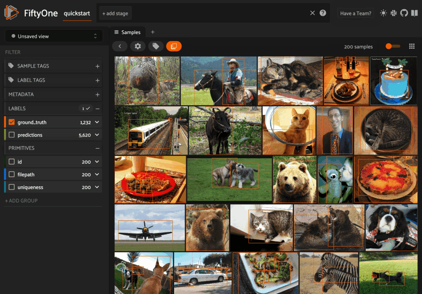Expand filepath filter chevron
The width and height of the screenshot is (422, 294).
[97, 174]
